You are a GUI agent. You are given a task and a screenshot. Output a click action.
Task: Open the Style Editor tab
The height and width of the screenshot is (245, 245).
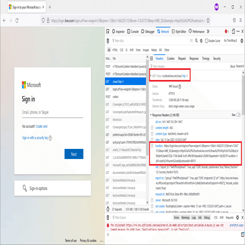click(179, 32)
